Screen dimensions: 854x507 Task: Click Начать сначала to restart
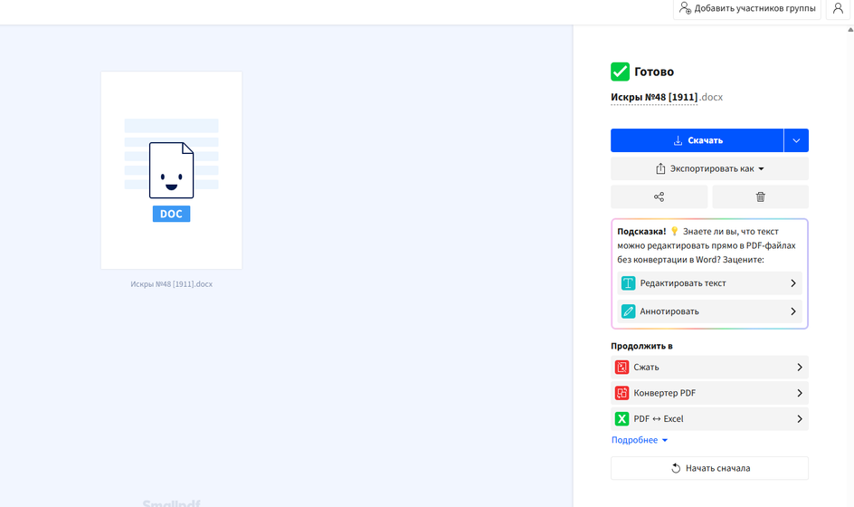point(709,468)
